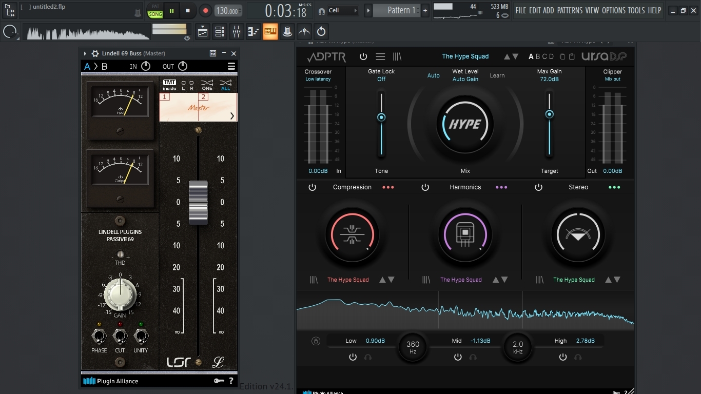Click the Auto wet level button
The height and width of the screenshot is (394, 701).
coord(434,75)
